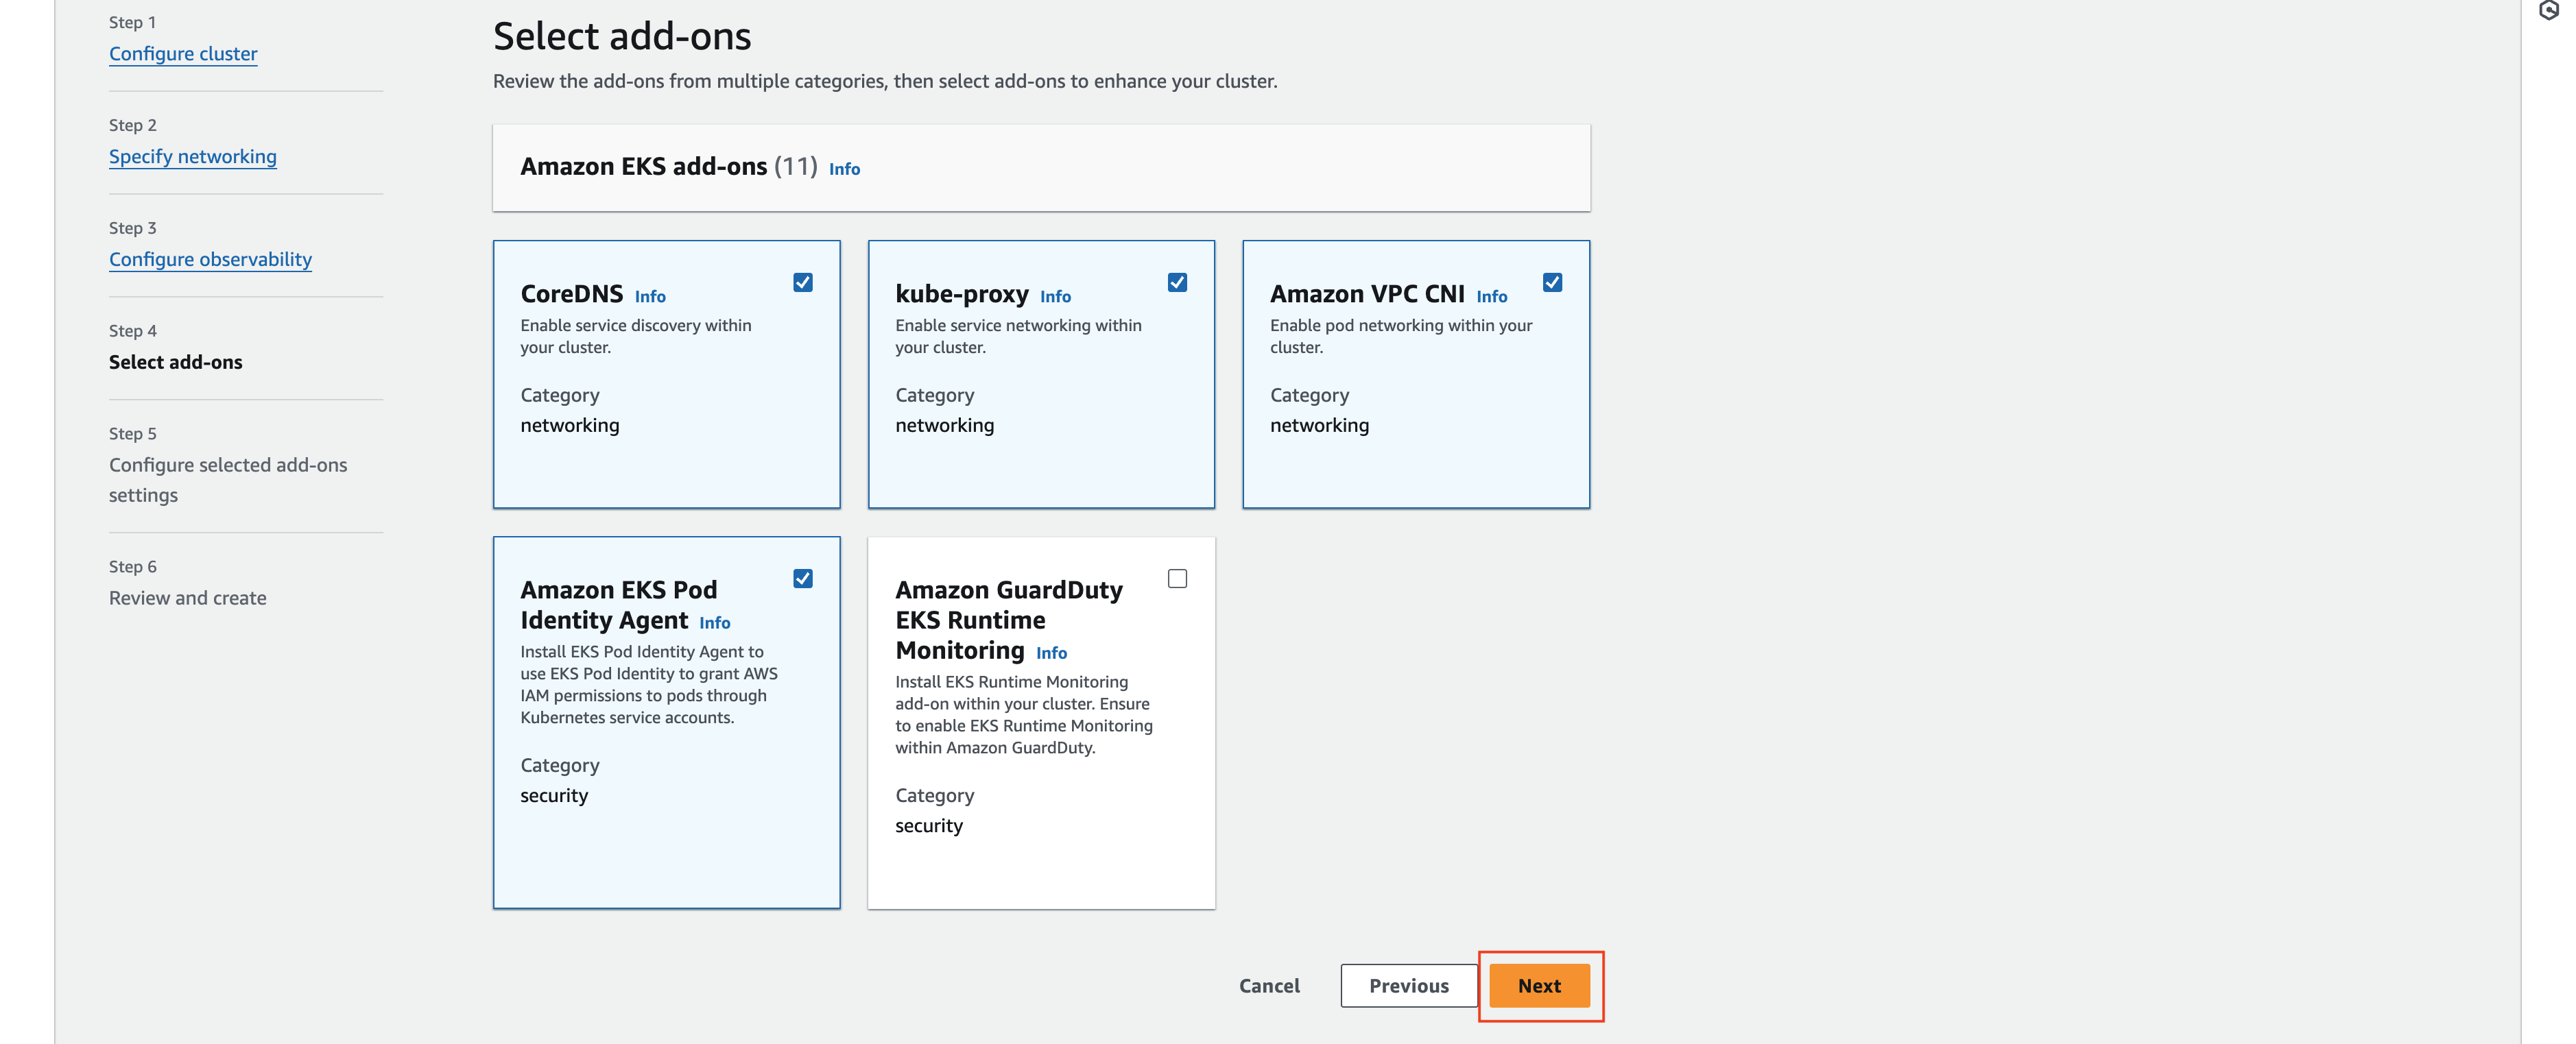Return to Step 3 Configure observability

tap(210, 260)
